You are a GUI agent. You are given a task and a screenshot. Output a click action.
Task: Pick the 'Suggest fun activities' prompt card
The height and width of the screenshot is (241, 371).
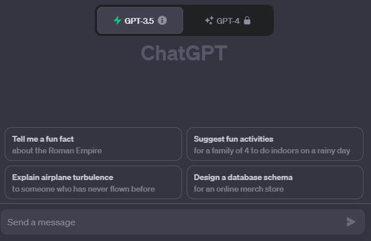pos(275,144)
